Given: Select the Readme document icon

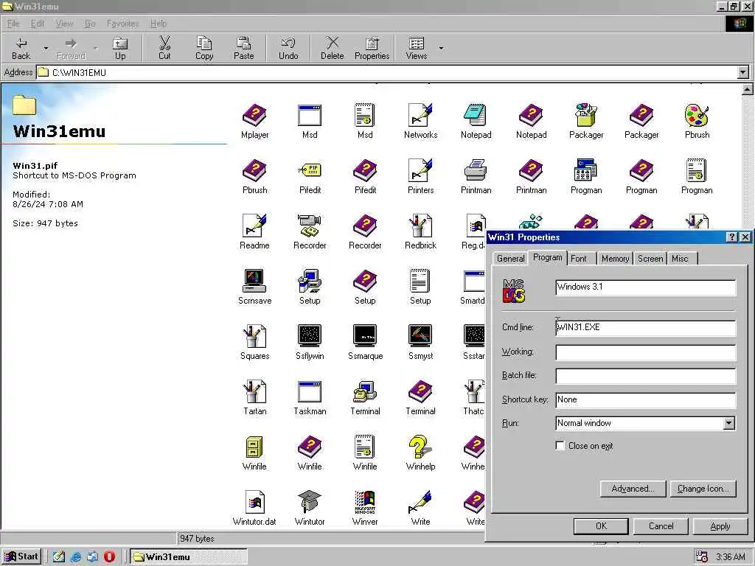Looking at the screenshot, I should [x=254, y=226].
